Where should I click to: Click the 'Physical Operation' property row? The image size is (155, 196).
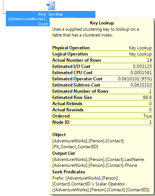[x=102, y=48]
